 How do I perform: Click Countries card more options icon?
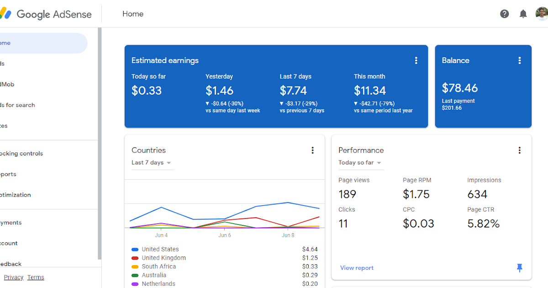pos(313,150)
